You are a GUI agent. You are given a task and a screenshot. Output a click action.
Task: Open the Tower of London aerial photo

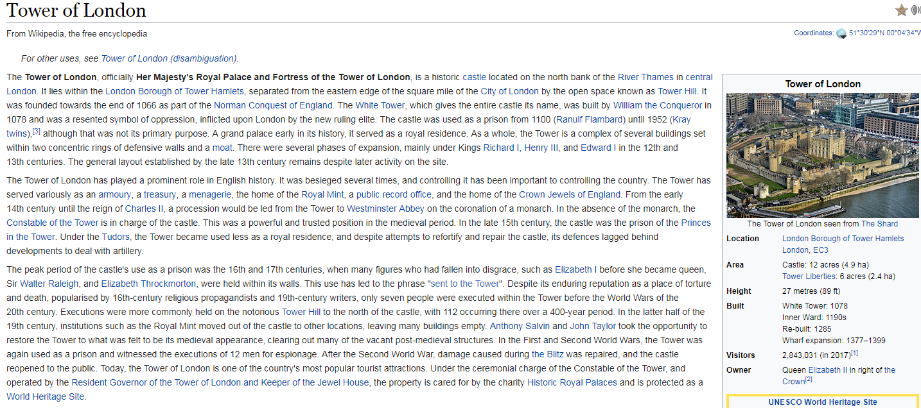(x=822, y=155)
